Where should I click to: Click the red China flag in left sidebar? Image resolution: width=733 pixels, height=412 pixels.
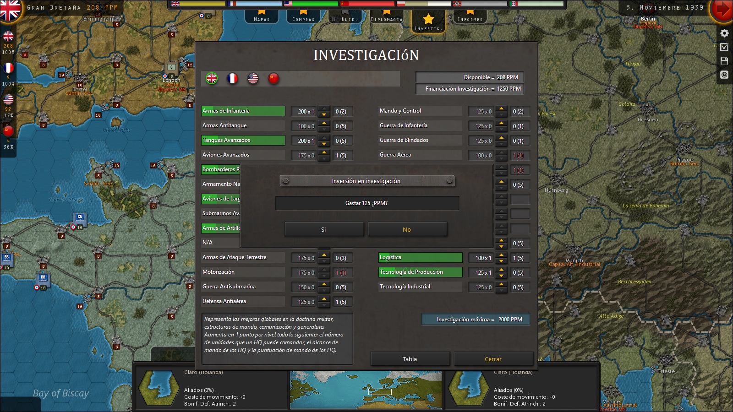tap(8, 130)
